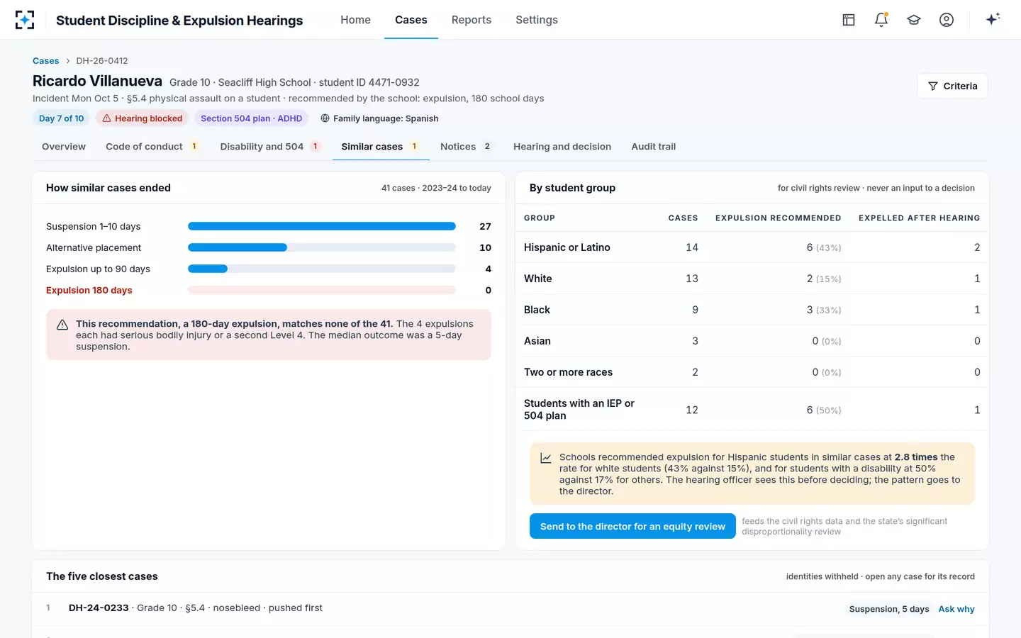Image resolution: width=1021 pixels, height=638 pixels.
Task: Go to the Home menu
Action: pos(355,20)
